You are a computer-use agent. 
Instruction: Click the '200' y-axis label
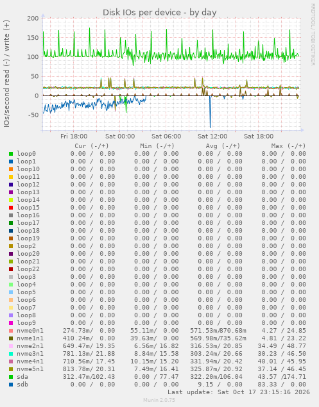33,19
